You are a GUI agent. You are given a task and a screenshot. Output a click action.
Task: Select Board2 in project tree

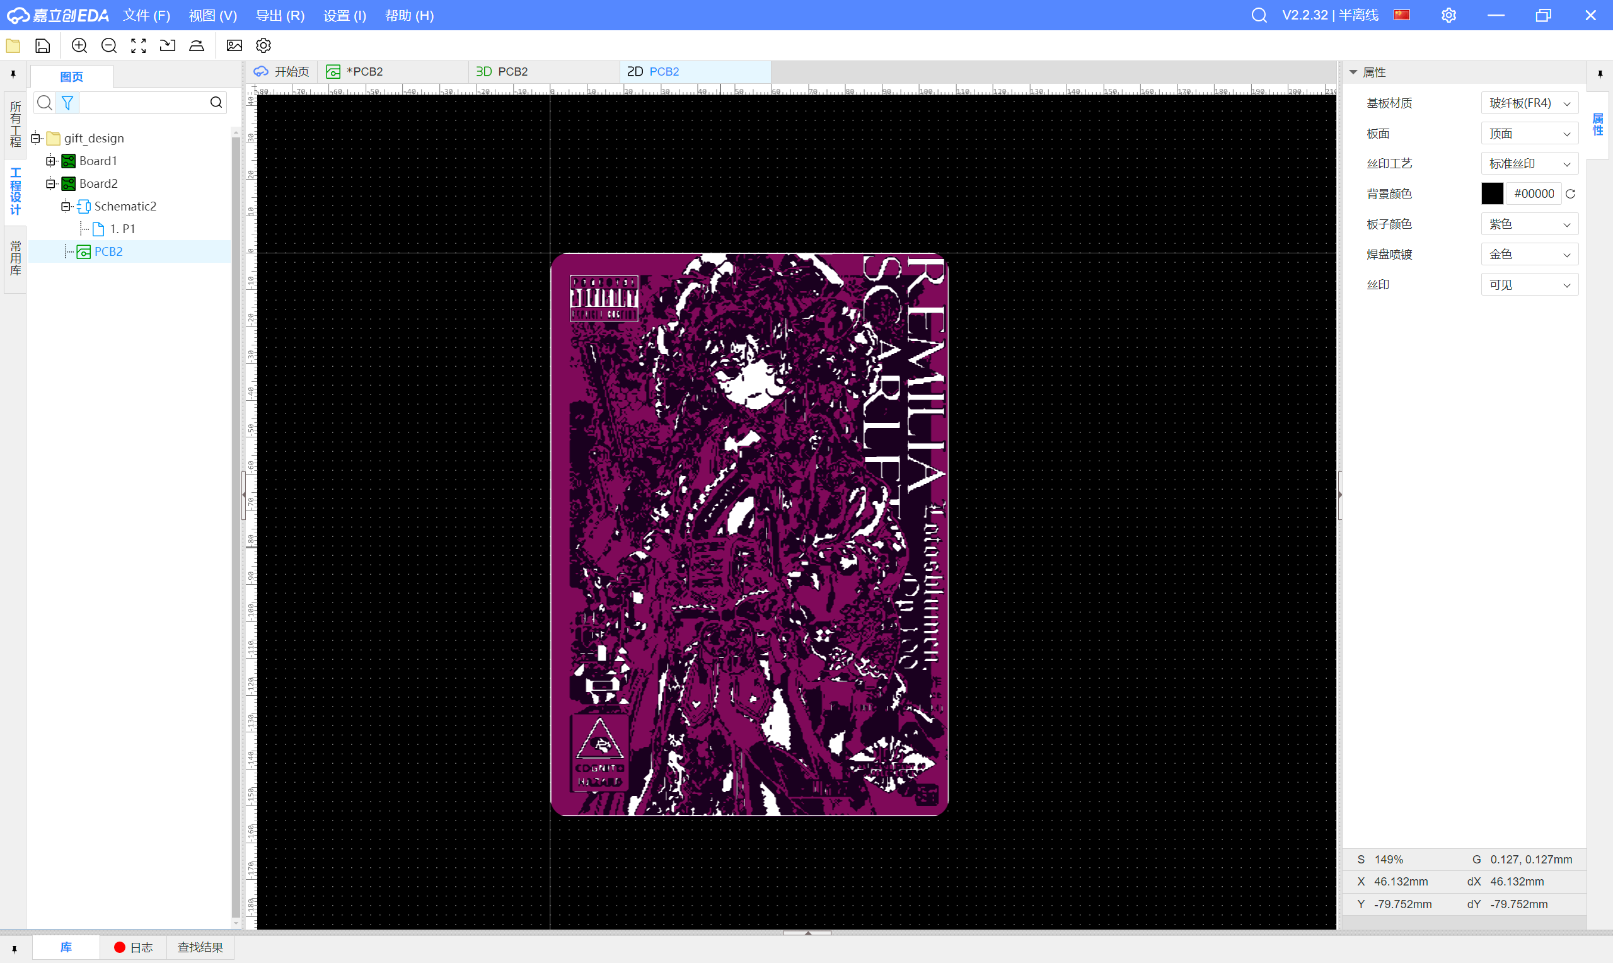pos(98,183)
